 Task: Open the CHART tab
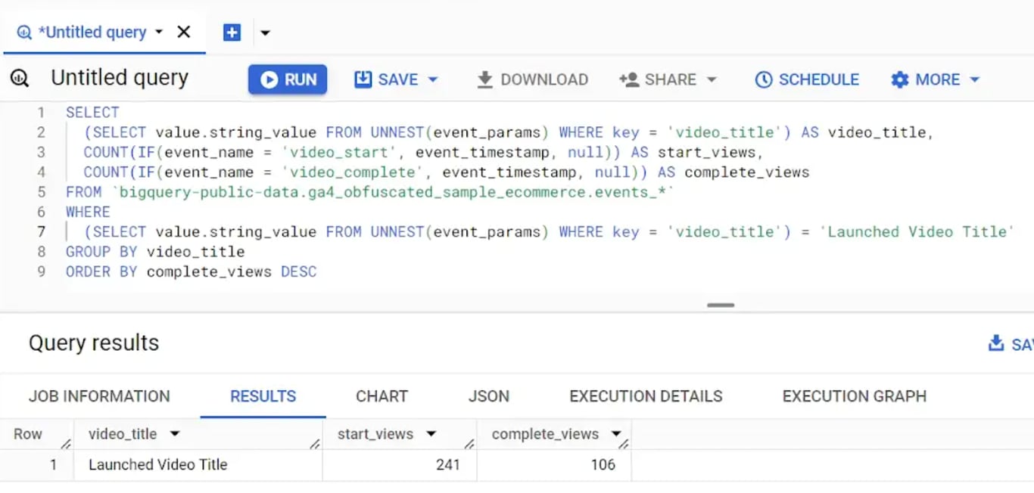382,396
